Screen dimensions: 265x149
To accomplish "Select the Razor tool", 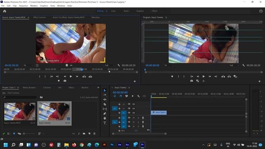I will pos(105,104).
